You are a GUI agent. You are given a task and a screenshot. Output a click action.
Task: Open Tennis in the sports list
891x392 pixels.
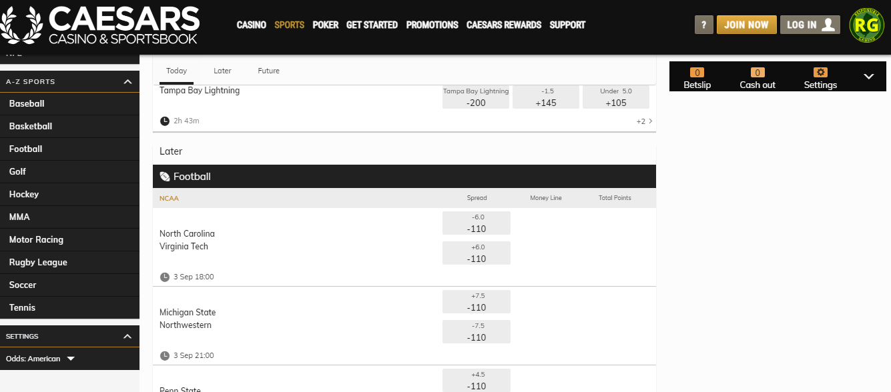[69, 308]
